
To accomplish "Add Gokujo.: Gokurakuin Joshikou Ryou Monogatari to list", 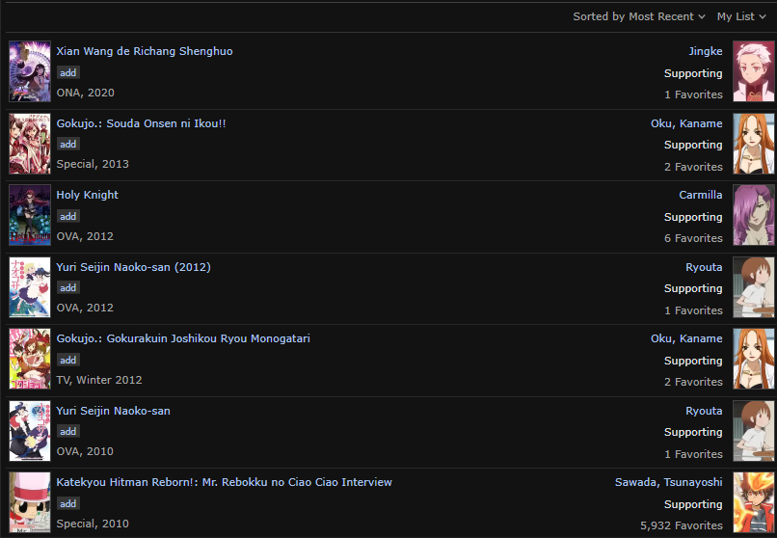I will click(x=67, y=361).
